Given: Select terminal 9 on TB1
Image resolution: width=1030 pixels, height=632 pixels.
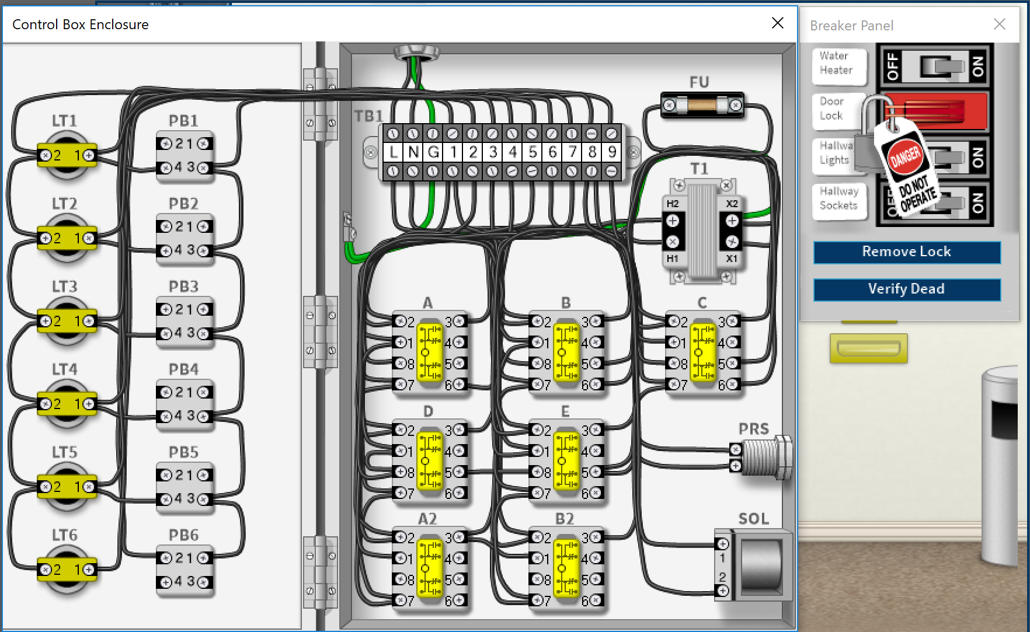Looking at the screenshot, I should 611,152.
